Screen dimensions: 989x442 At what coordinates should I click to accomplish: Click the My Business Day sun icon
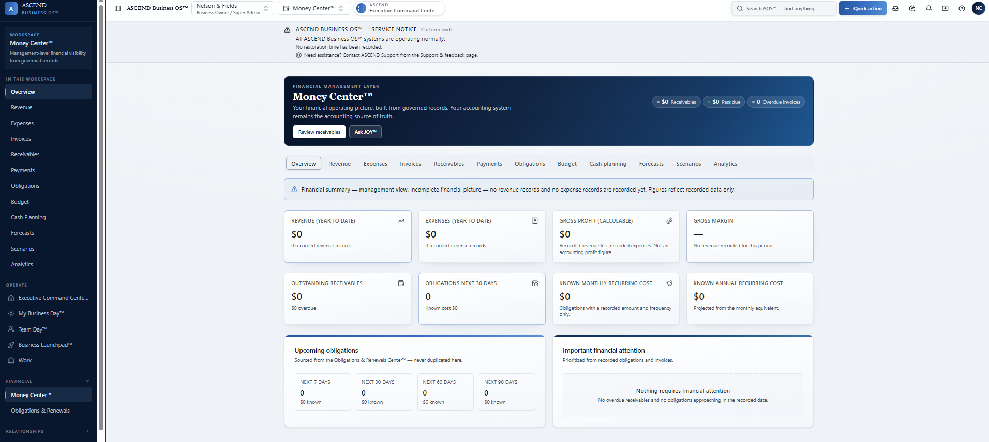11,313
